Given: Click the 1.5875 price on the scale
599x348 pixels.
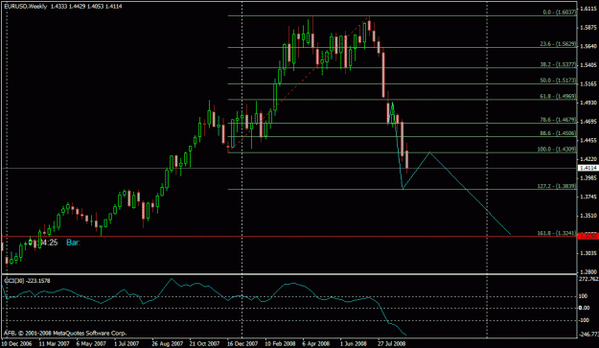Looking at the screenshot, I should pyautogui.click(x=588, y=28).
